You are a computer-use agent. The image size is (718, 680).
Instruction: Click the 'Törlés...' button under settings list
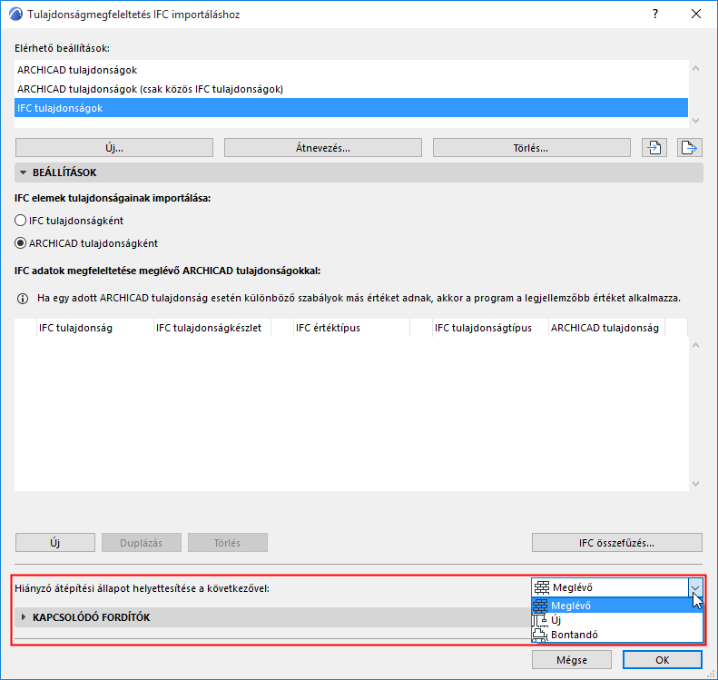tap(531, 148)
